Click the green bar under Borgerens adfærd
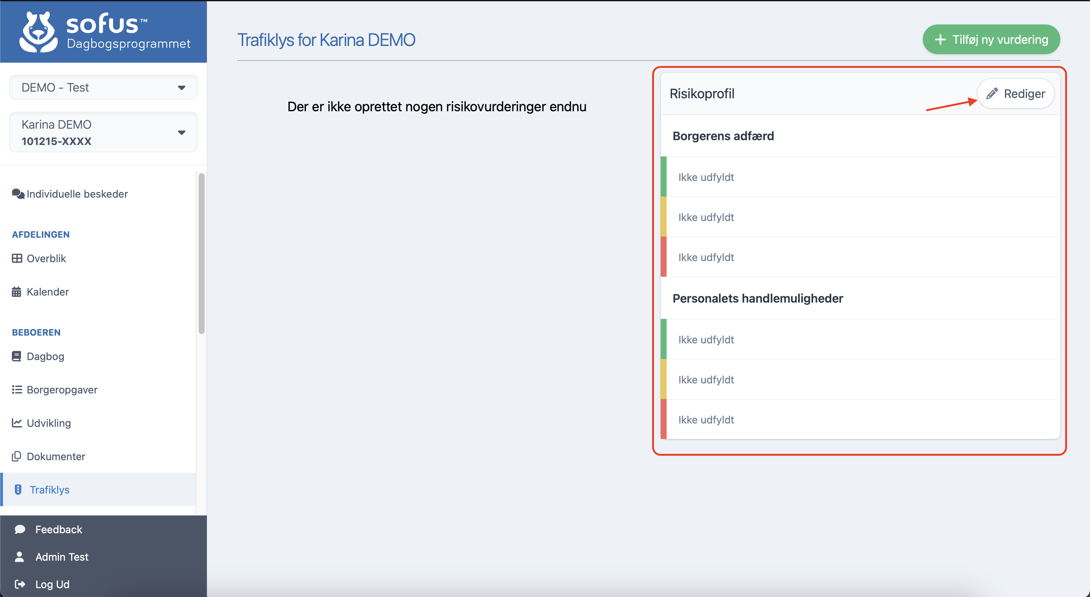The image size is (1090, 597). [664, 177]
